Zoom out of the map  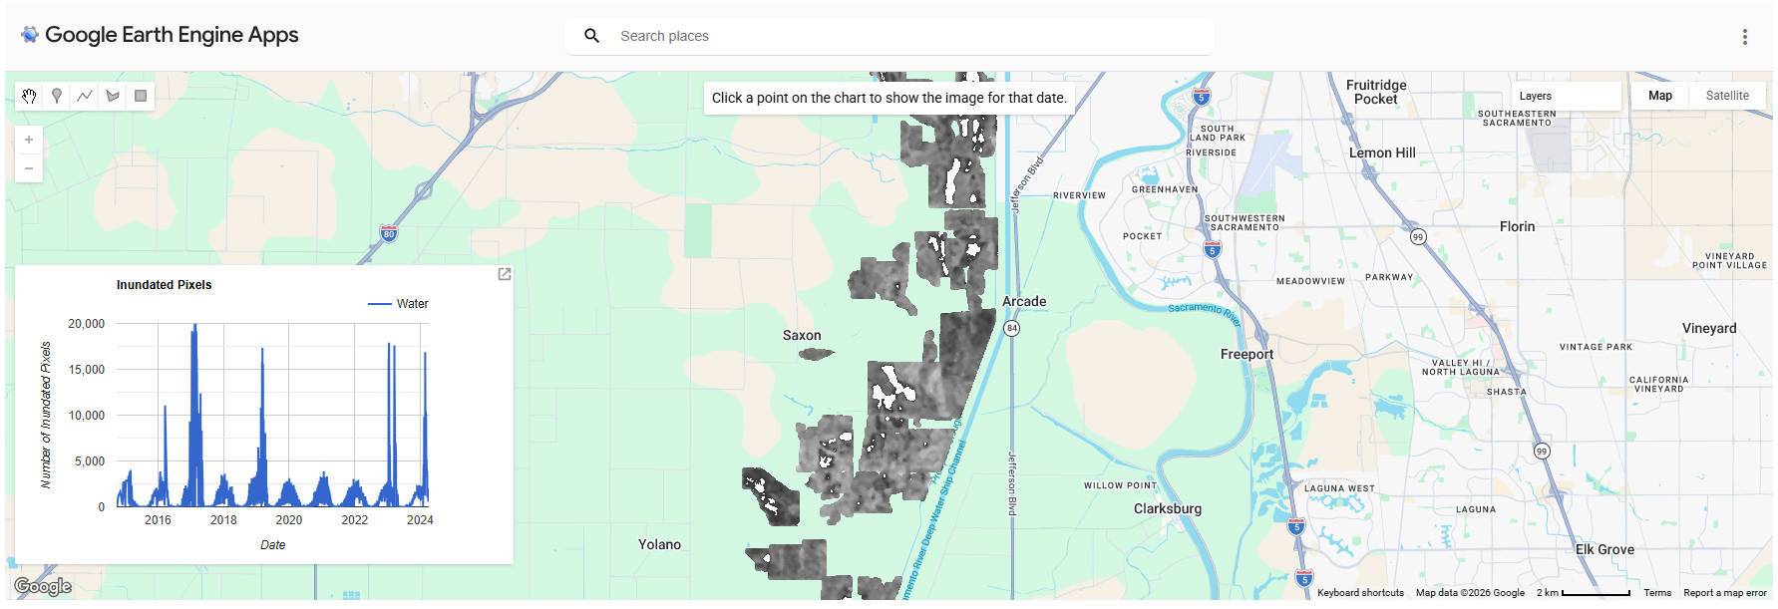[29, 167]
